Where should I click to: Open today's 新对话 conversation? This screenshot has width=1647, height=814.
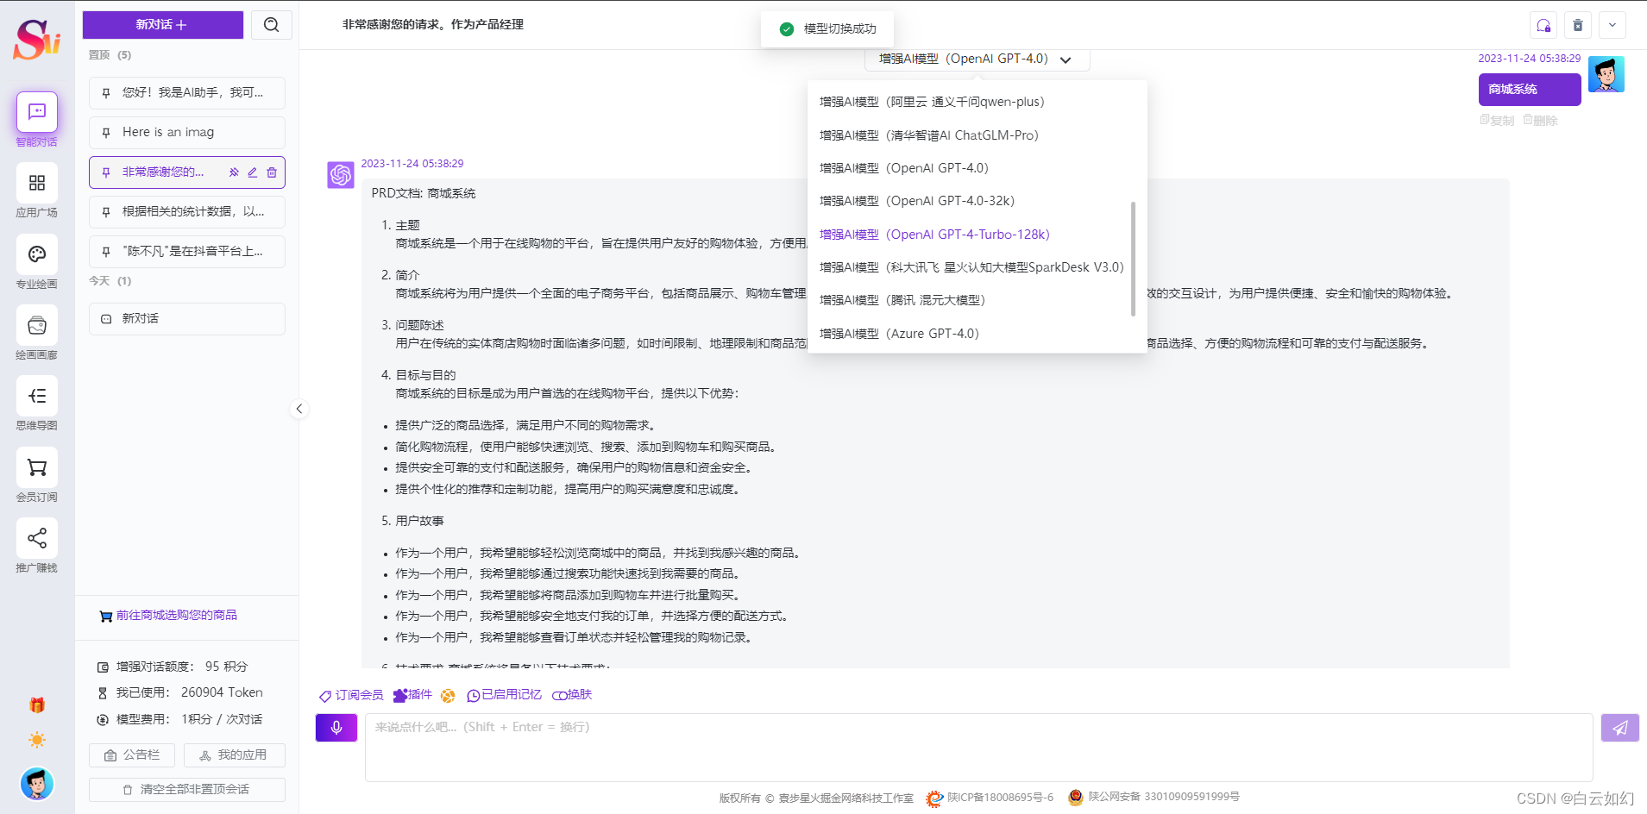coord(187,318)
